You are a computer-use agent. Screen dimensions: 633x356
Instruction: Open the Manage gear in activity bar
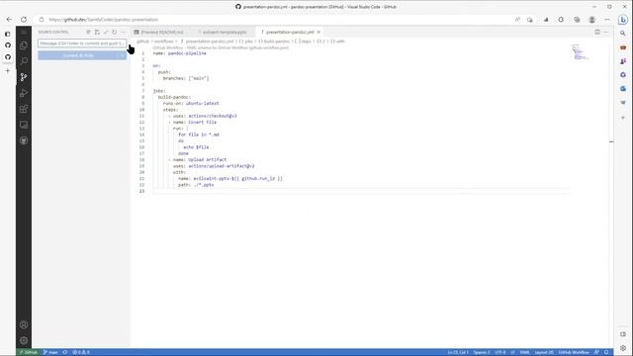point(24,340)
